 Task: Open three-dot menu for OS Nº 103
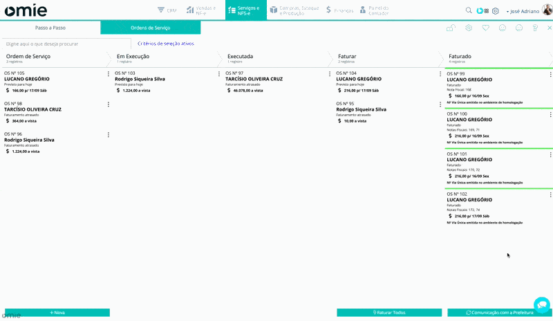[219, 74]
